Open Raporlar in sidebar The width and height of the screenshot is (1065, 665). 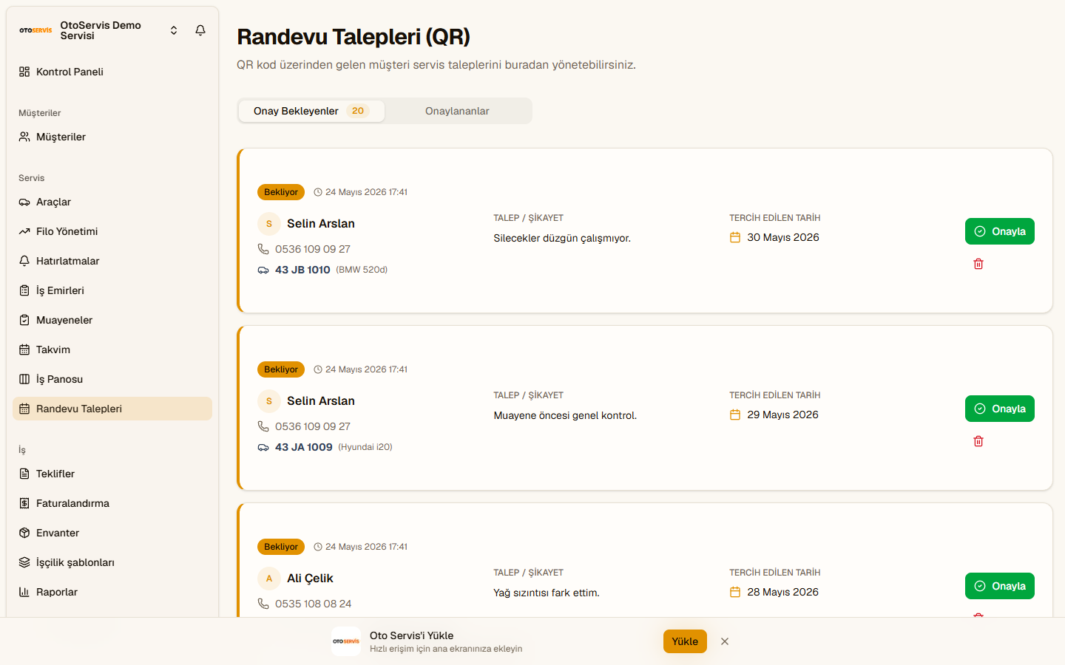click(112, 592)
